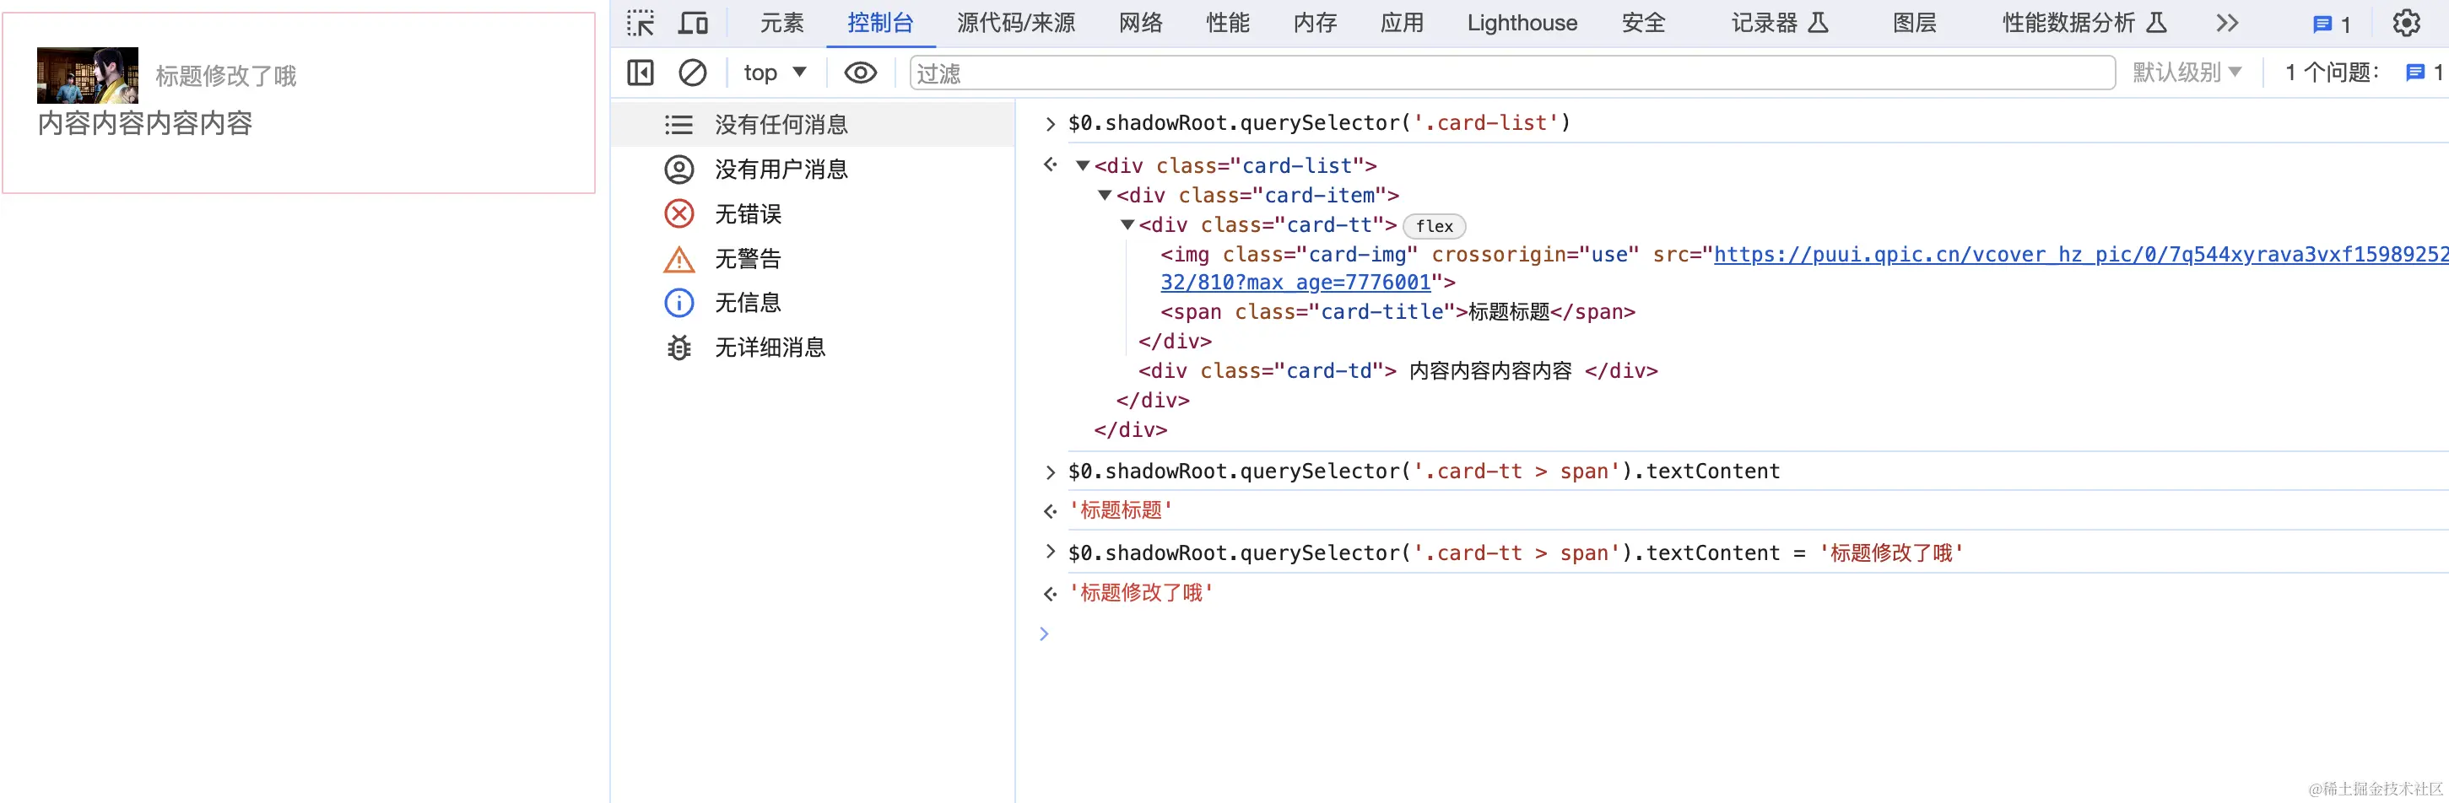Click the card thumbnail image on page
This screenshot has height=803, width=2449.
(88, 75)
